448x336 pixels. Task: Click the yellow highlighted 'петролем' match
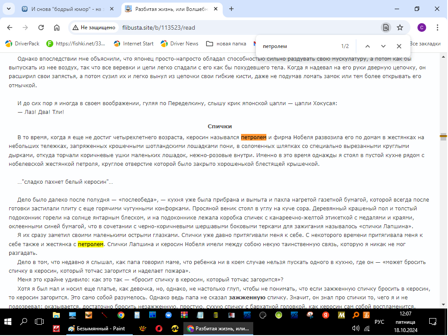coord(90,244)
